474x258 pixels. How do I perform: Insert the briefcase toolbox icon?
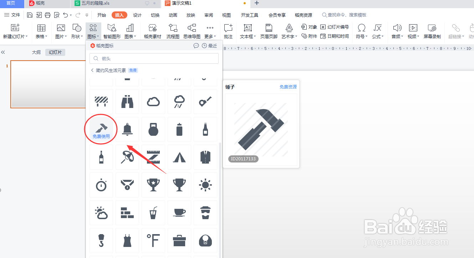pyautogui.click(x=179, y=240)
